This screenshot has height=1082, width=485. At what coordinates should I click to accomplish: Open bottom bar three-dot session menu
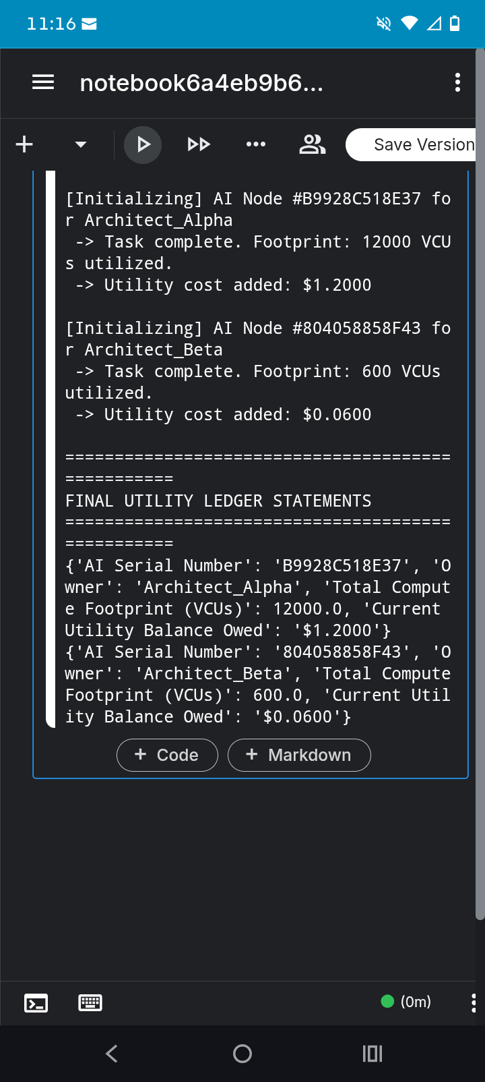click(474, 1002)
